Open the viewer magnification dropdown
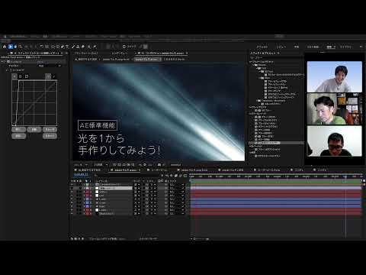The width and height of the screenshot is (366, 275). (81, 165)
